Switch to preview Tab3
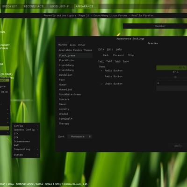The width and height of the screenshot is (187, 187). [x=117, y=61]
